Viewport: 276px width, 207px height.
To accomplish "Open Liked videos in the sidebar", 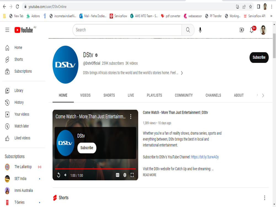I will click(x=23, y=138).
